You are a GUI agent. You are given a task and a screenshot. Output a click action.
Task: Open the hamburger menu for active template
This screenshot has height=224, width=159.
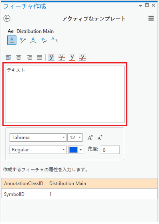[151, 18]
